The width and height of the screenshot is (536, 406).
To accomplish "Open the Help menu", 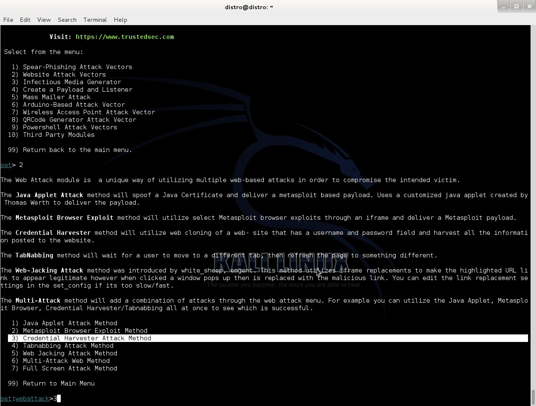I will (x=120, y=20).
